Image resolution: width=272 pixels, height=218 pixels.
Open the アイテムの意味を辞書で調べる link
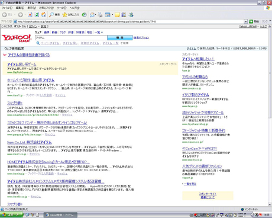coord(29,55)
